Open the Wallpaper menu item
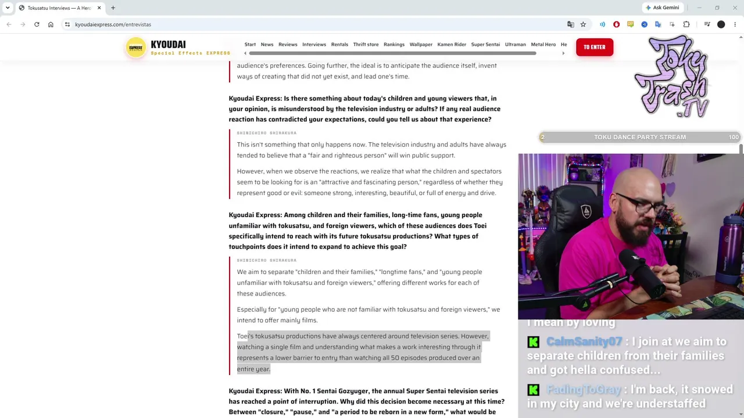Viewport: 744px width, 418px height. click(421, 44)
